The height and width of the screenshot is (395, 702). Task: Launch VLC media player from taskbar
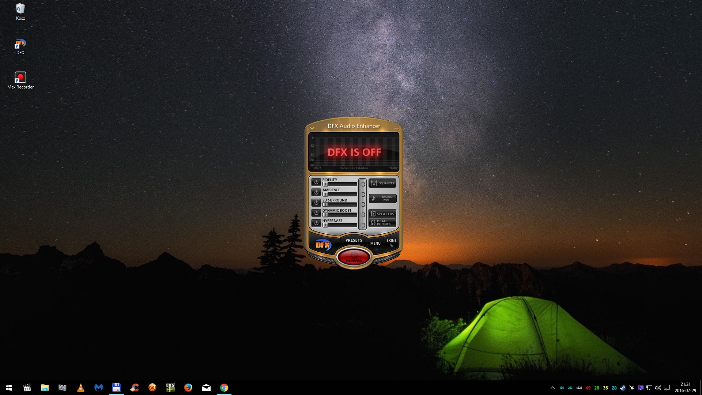pyautogui.click(x=80, y=388)
